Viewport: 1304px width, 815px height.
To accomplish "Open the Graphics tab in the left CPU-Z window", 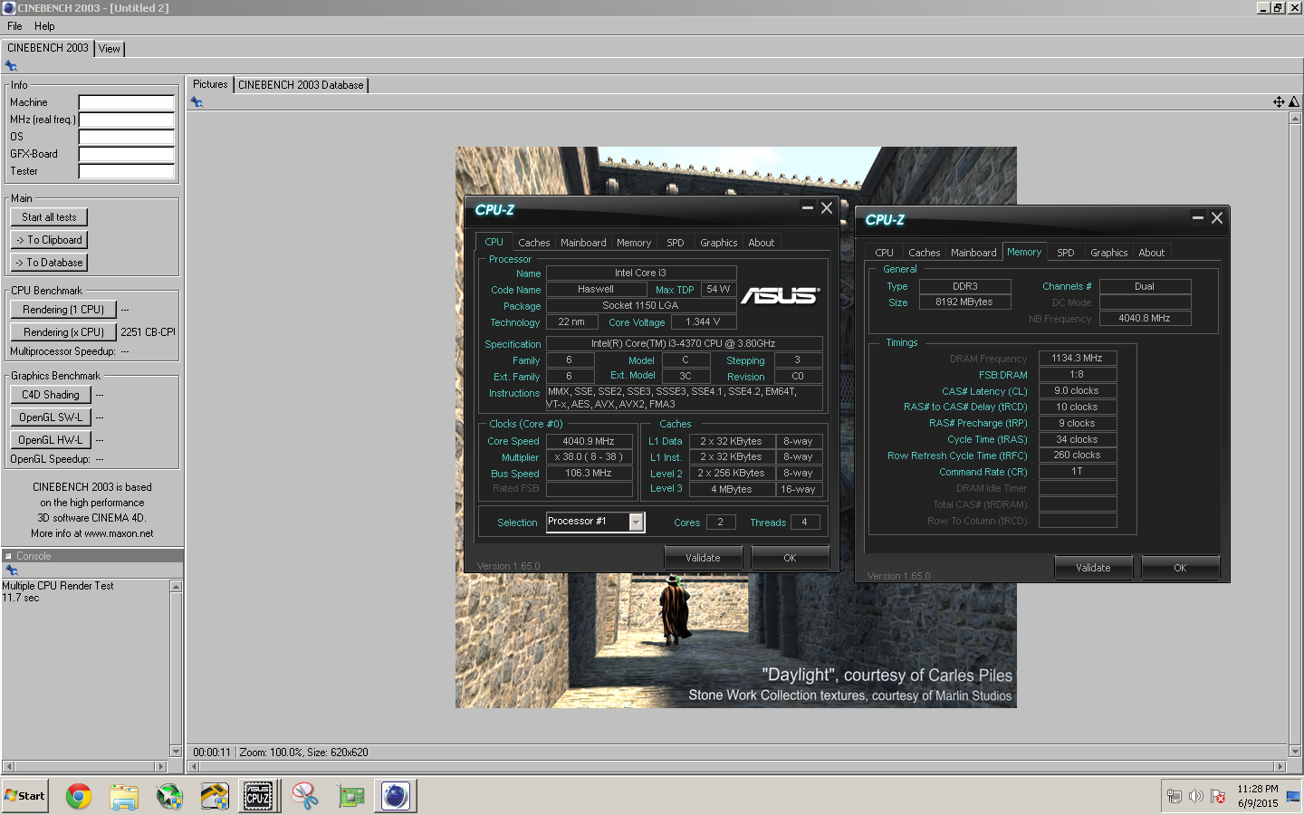I will coord(719,243).
